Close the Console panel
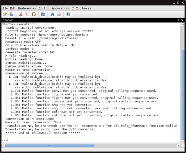186x153 pixels. (x=182, y=20)
